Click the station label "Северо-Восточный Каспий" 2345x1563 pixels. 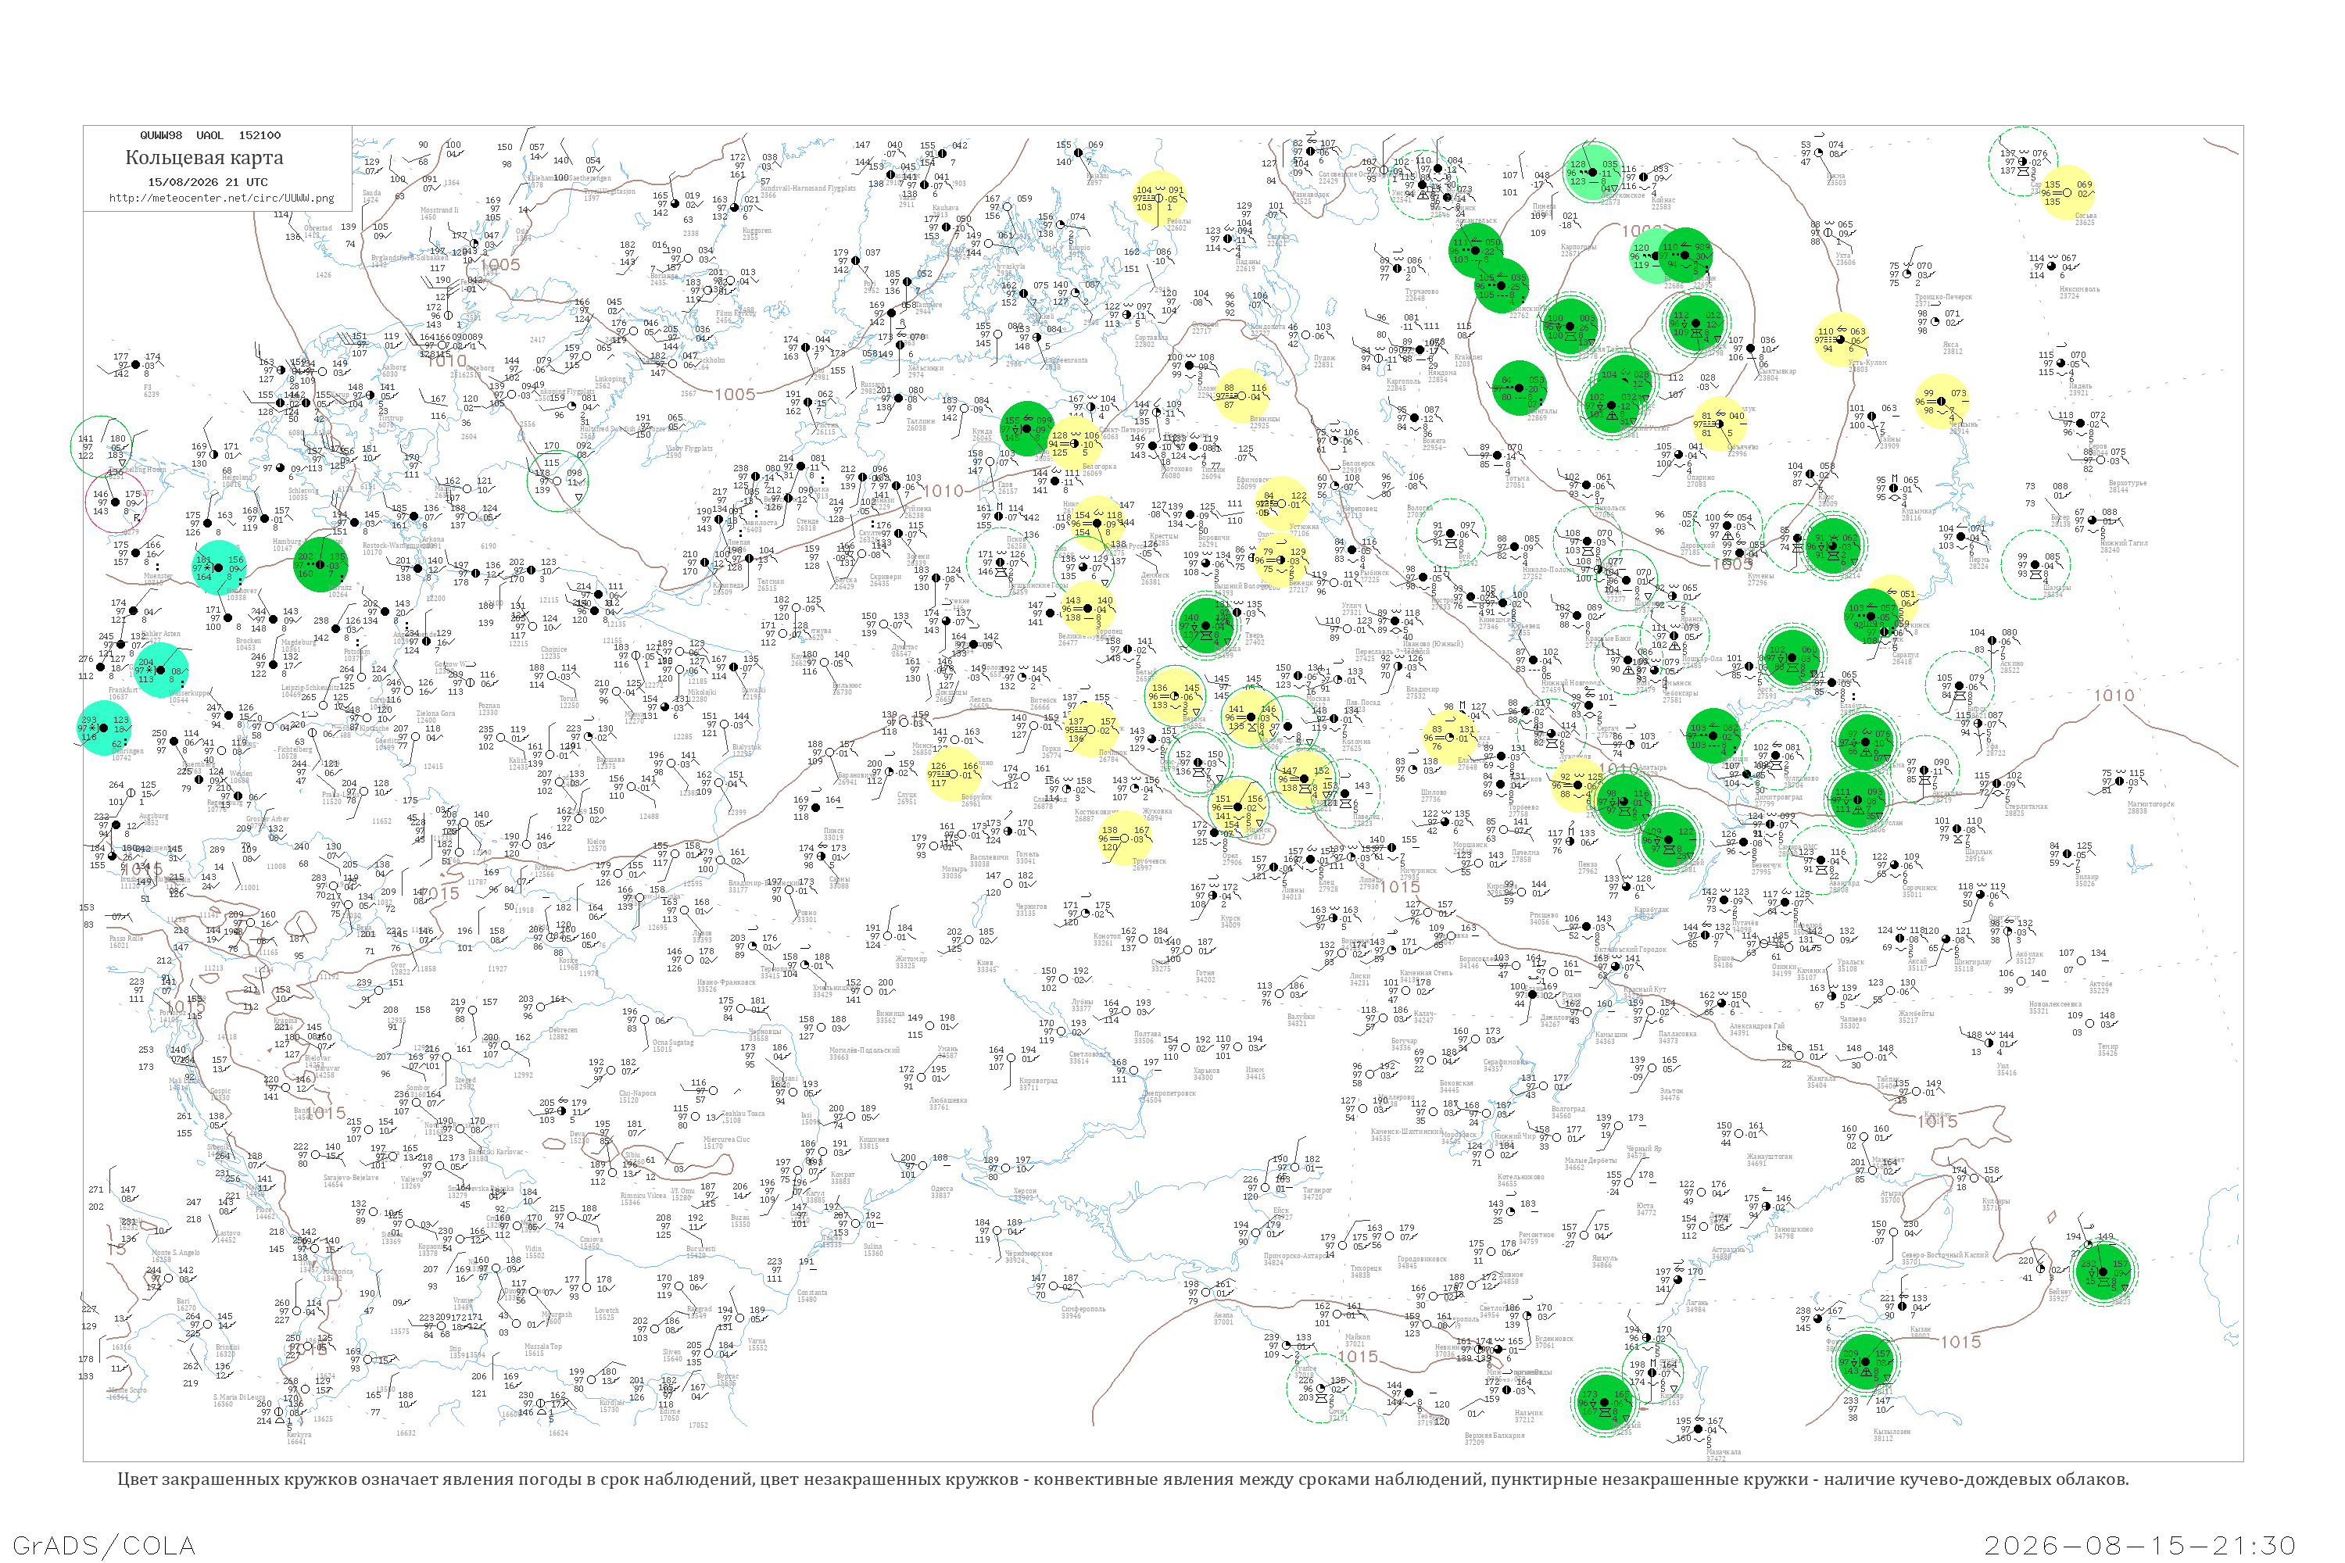pyautogui.click(x=1946, y=1257)
